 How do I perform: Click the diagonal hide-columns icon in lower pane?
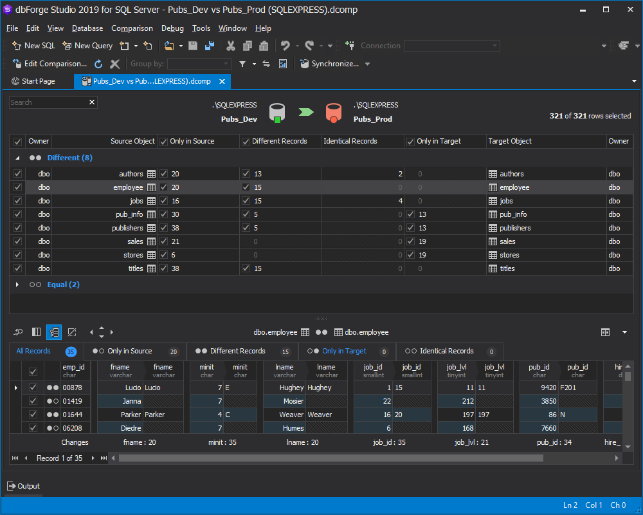pos(72,332)
